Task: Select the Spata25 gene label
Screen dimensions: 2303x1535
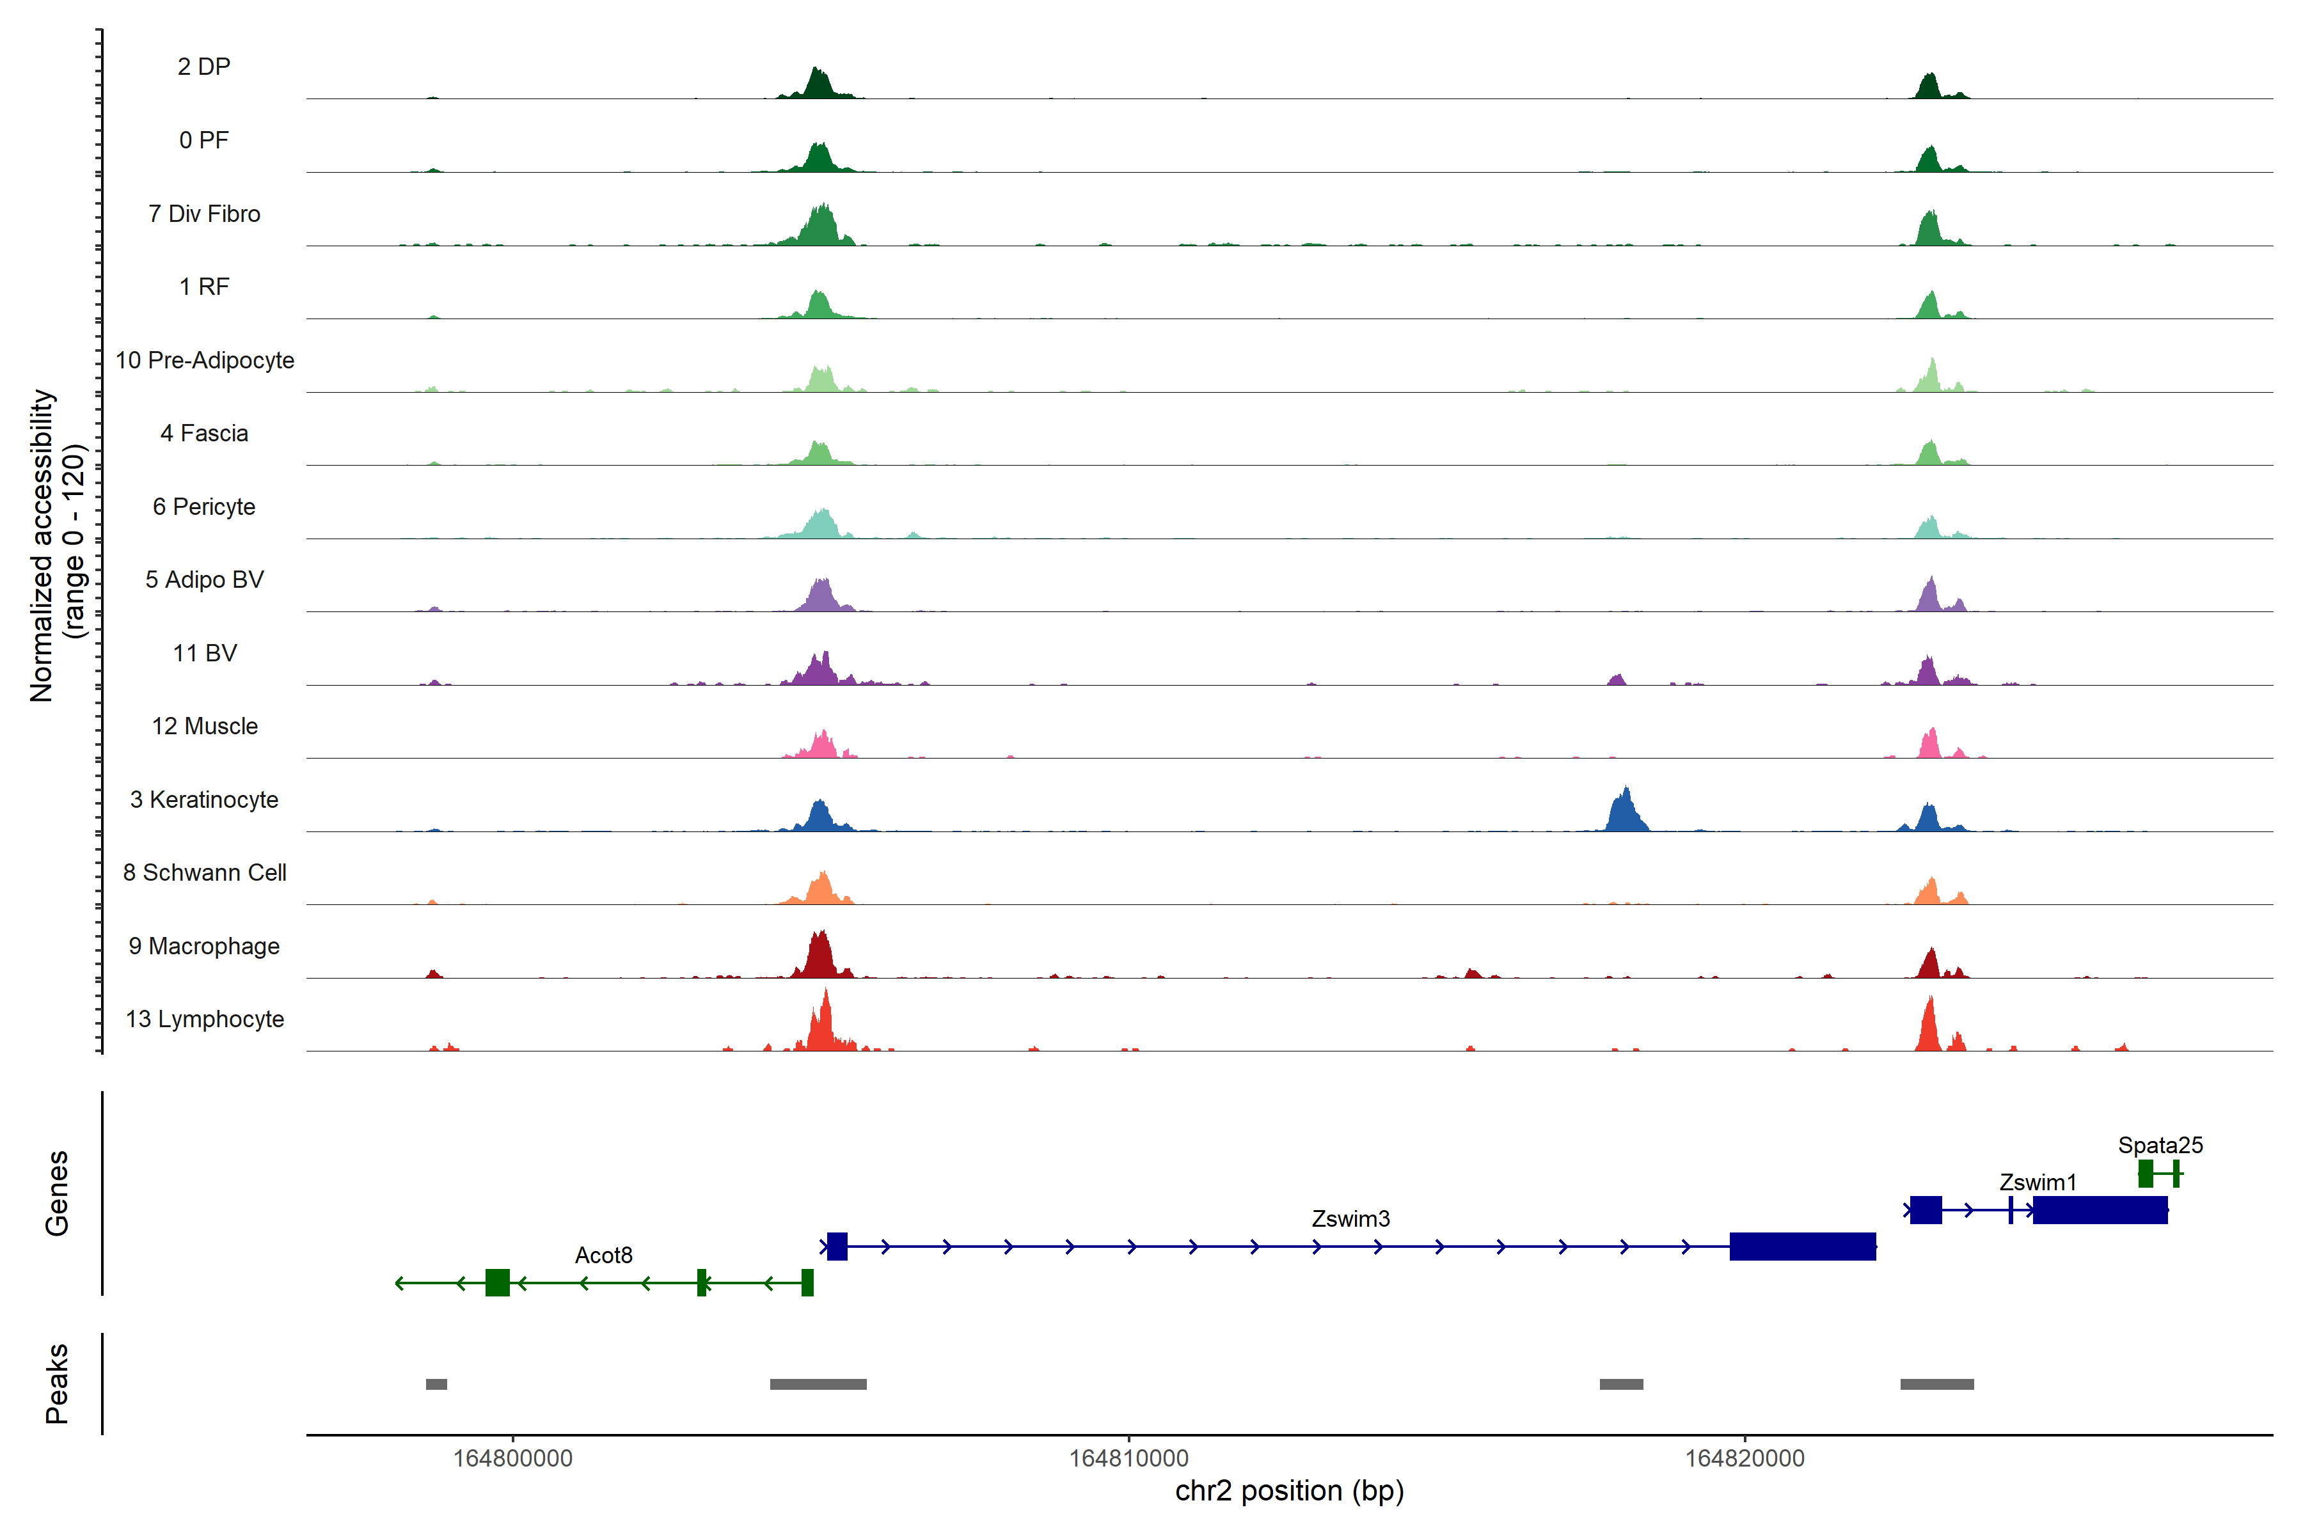Action: point(2160,1145)
